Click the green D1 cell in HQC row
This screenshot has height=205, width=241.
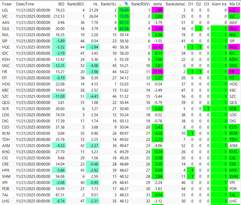tap(191, 47)
